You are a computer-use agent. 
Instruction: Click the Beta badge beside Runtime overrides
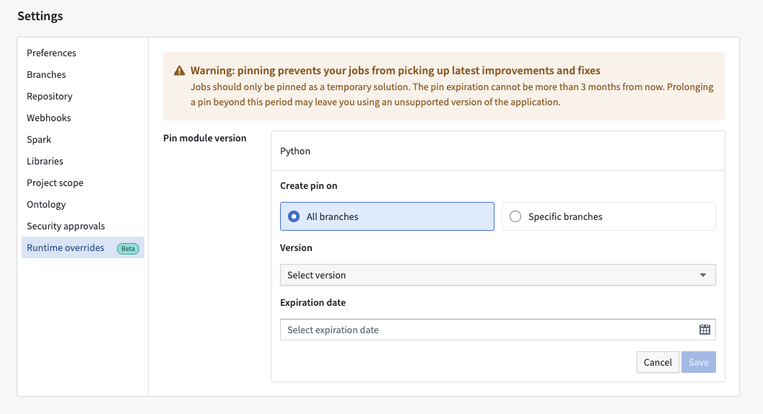[x=128, y=248]
